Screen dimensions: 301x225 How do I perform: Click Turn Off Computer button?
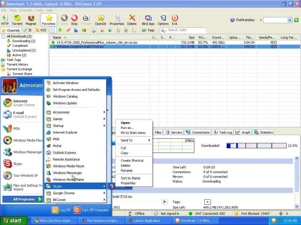91,210
